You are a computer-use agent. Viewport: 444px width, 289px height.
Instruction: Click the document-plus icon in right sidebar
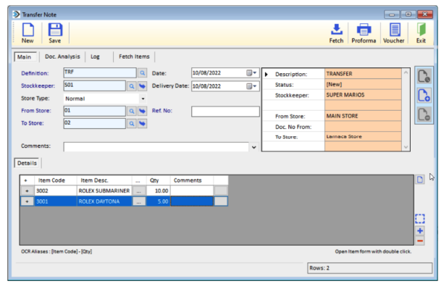424,95
